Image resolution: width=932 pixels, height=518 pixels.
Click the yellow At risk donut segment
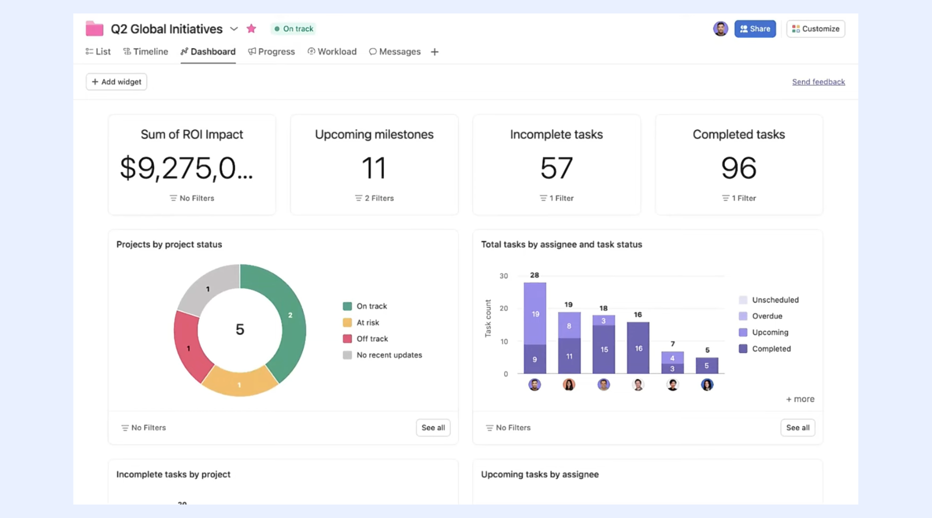[x=239, y=384]
